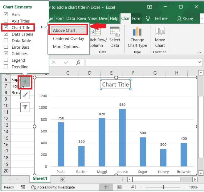Choose More Options in title submenu
The width and height of the screenshot is (204, 192).
(66, 47)
